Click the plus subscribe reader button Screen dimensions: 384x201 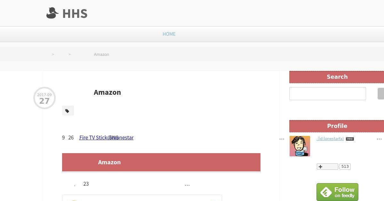pyautogui.click(x=327, y=167)
